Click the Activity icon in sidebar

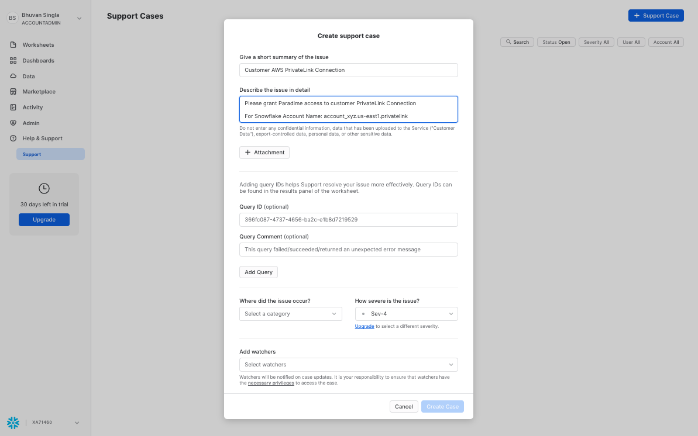[x=13, y=108]
